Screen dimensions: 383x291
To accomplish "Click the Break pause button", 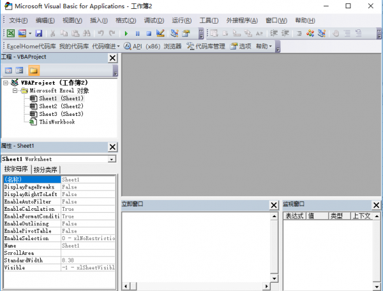I will click(x=137, y=33).
